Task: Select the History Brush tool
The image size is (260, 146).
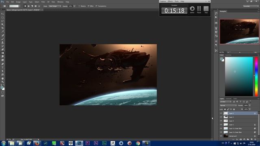Action: 2,46
